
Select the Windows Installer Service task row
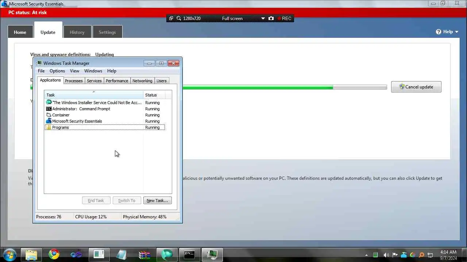pos(105,103)
